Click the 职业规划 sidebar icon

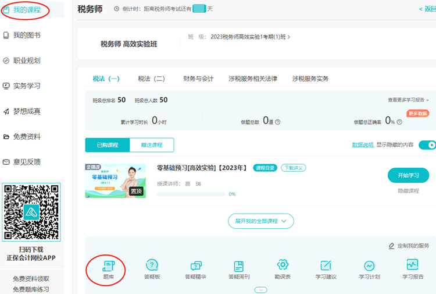click(6, 61)
